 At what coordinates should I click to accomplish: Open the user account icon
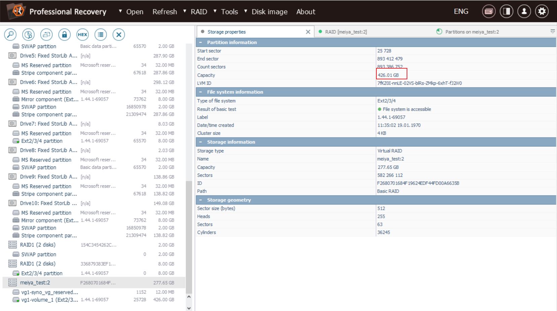(524, 11)
